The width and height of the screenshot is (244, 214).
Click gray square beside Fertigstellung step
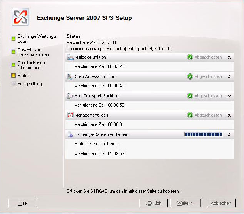(13, 83)
